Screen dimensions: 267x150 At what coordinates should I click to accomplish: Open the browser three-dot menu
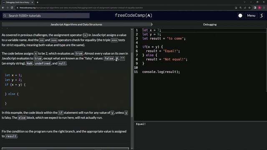[x=264, y=7]
